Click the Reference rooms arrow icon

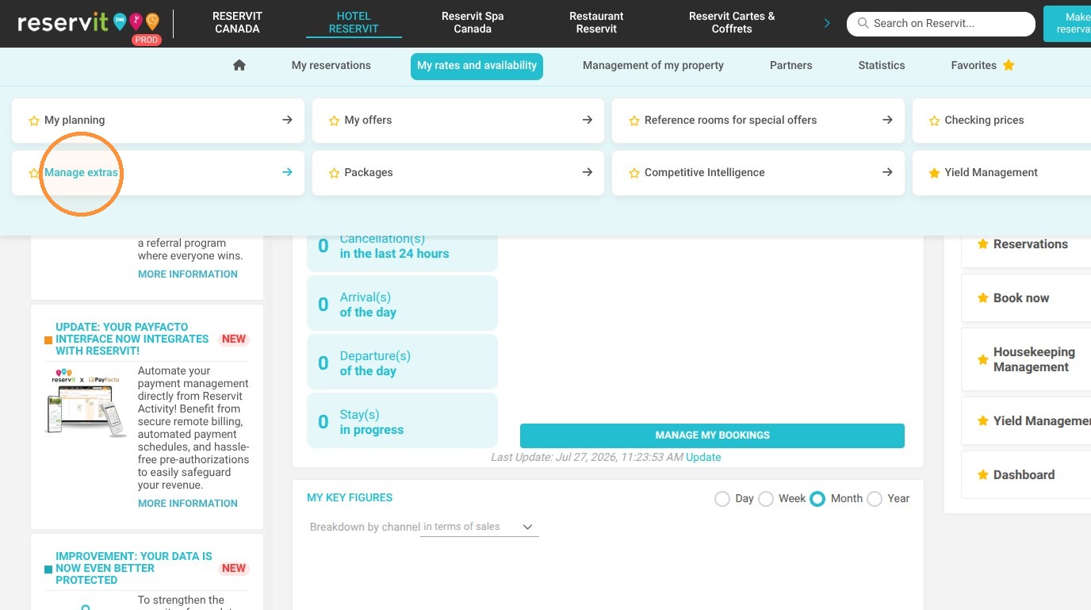tap(887, 120)
